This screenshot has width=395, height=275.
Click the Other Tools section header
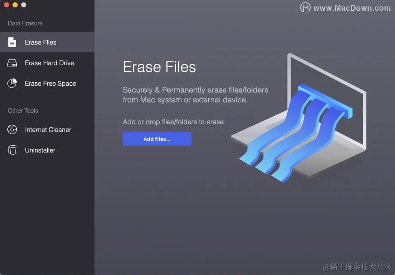click(23, 111)
